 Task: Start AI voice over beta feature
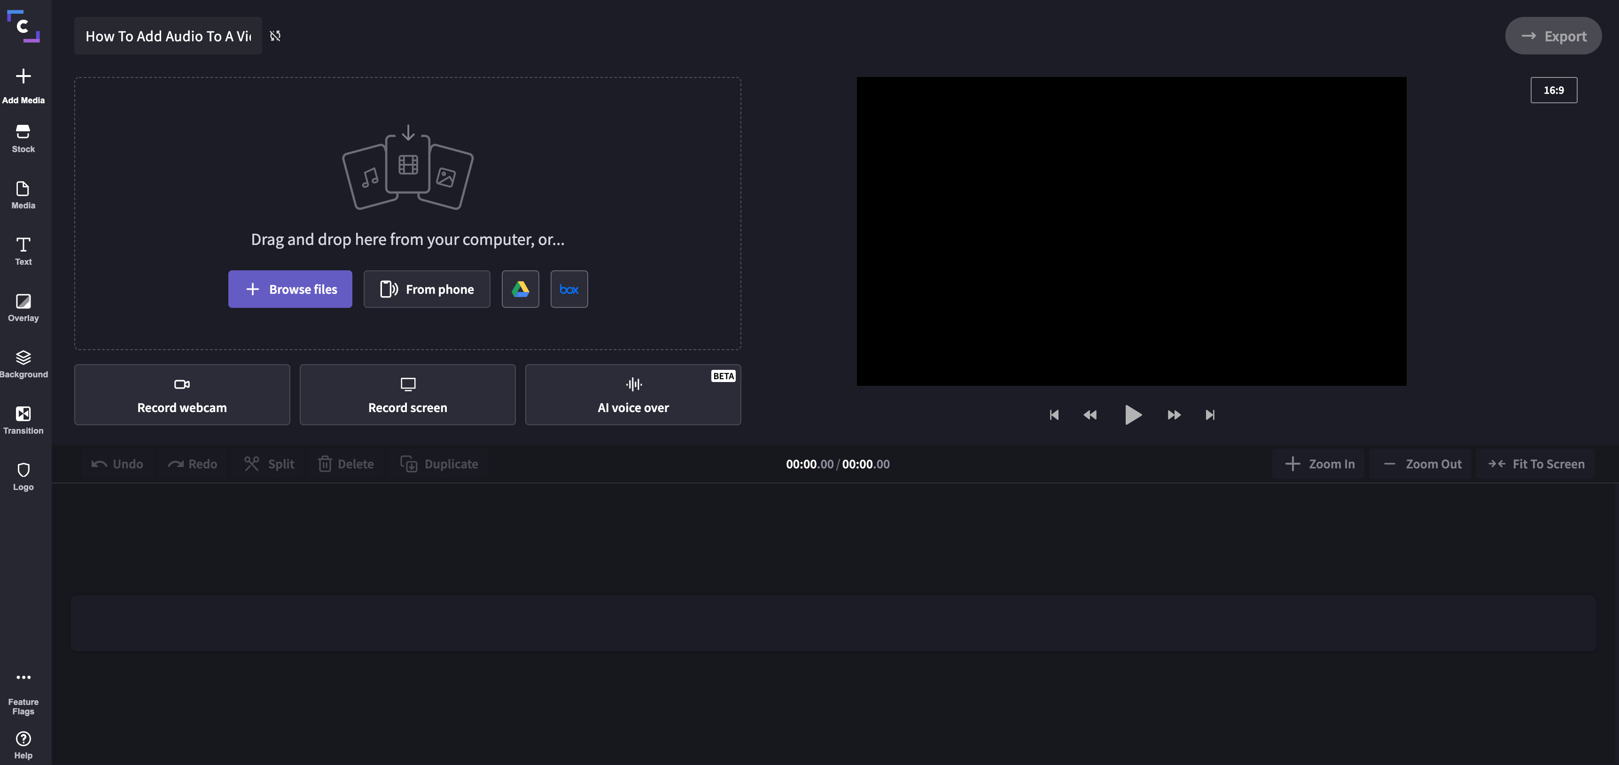point(633,394)
